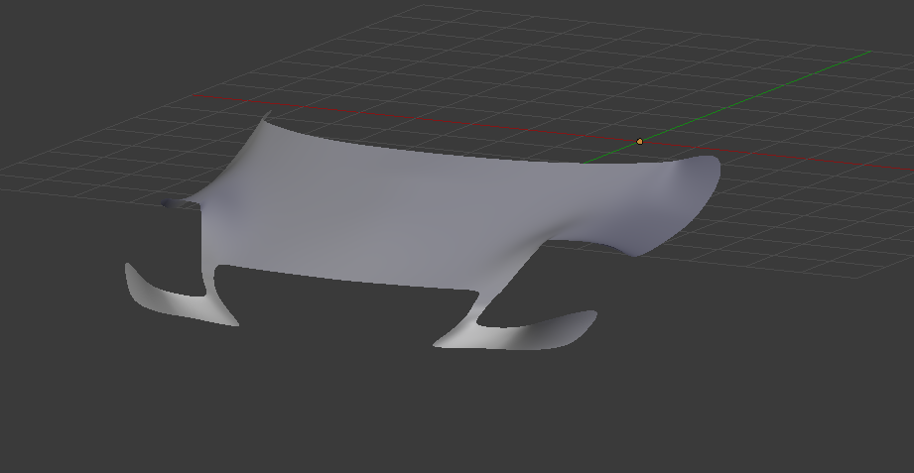
Task: Select the lower-left fin of the mesh
Action: 179,302
